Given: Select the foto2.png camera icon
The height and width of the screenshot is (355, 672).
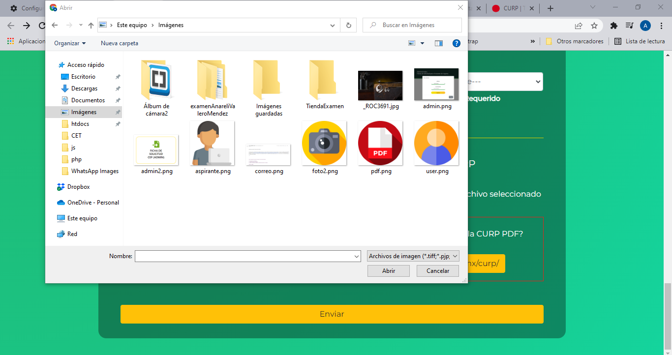Looking at the screenshot, I should pyautogui.click(x=324, y=143).
